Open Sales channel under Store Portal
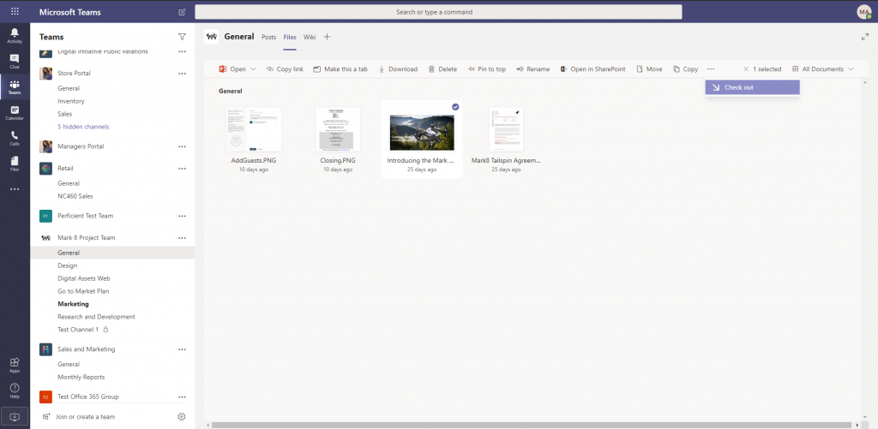The height and width of the screenshot is (429, 878). (65, 114)
